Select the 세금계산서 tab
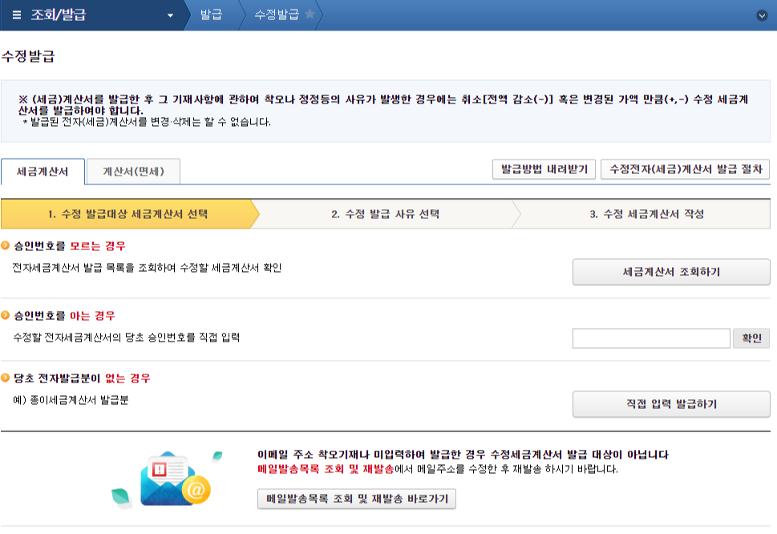Screen dimensions: 777x534 (44, 171)
